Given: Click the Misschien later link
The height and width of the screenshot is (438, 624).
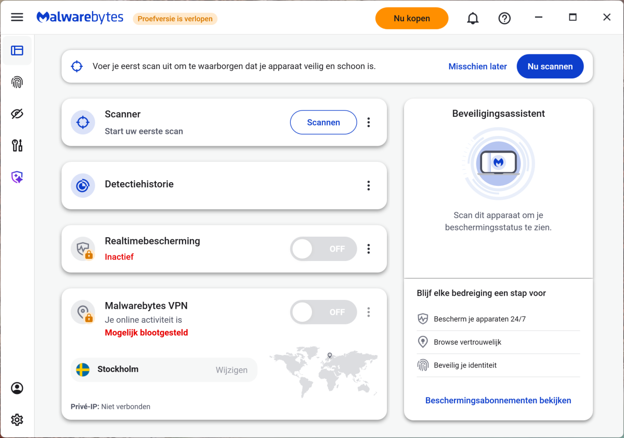Looking at the screenshot, I should tap(477, 66).
